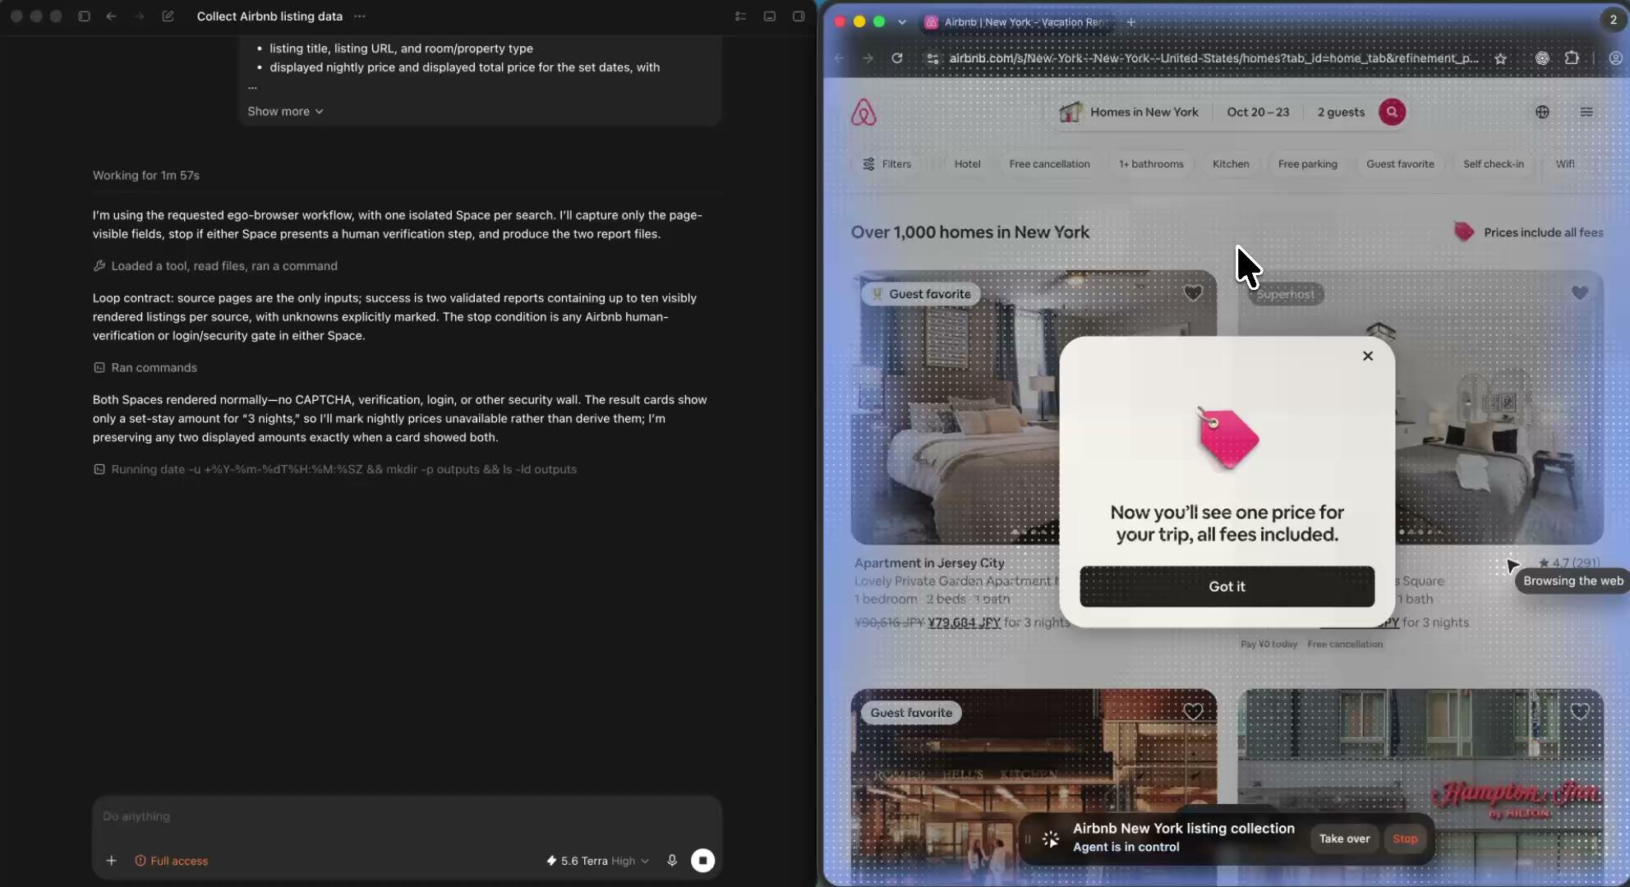The width and height of the screenshot is (1630, 887).
Task: Go forward in the browser
Action: [x=868, y=58]
